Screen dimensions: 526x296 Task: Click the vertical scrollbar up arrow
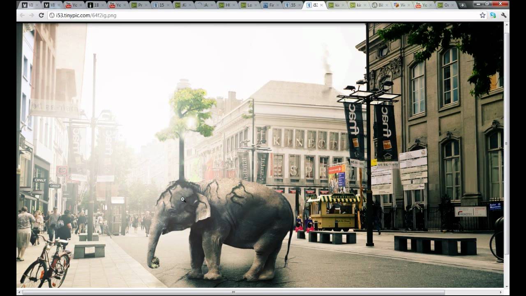pos(506,25)
